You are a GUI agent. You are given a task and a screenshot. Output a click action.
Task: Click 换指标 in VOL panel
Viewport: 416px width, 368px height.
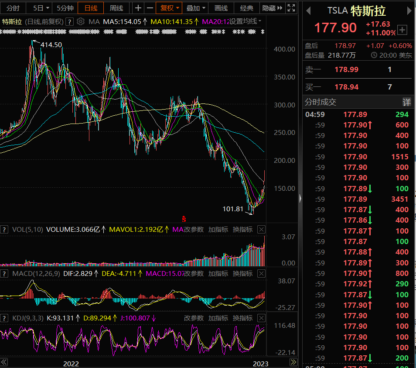[242, 230]
